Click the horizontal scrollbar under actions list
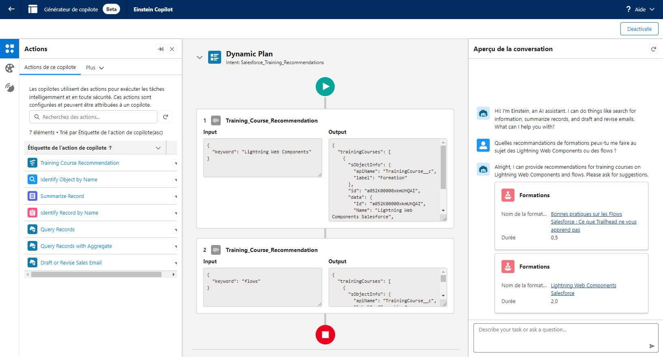This screenshot has width=663, height=357. (97, 275)
